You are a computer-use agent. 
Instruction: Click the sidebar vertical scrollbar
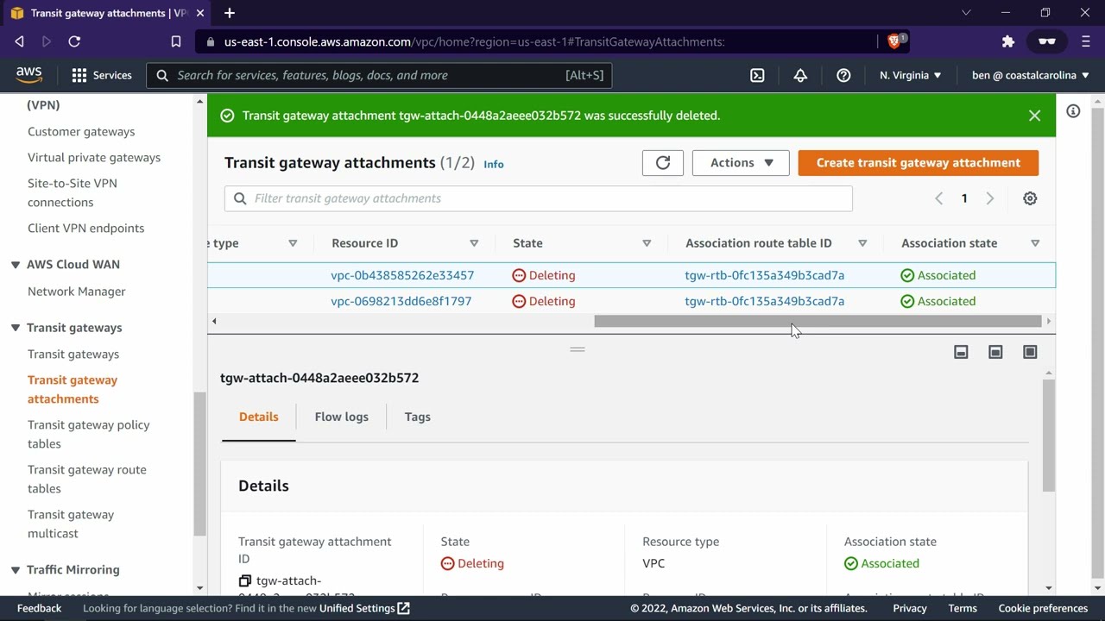point(200,464)
